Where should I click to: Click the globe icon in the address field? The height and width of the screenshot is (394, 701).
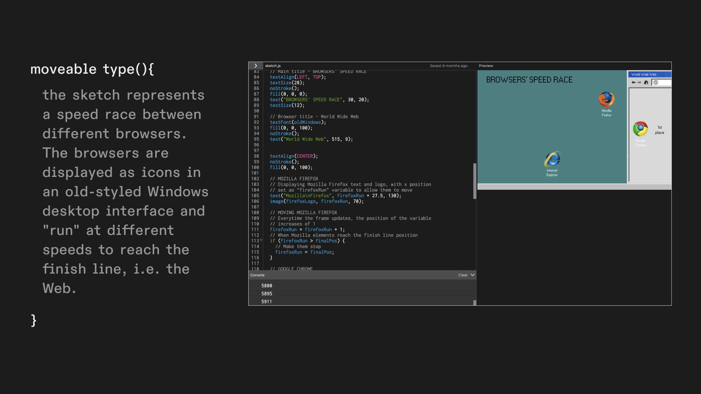pos(656,82)
